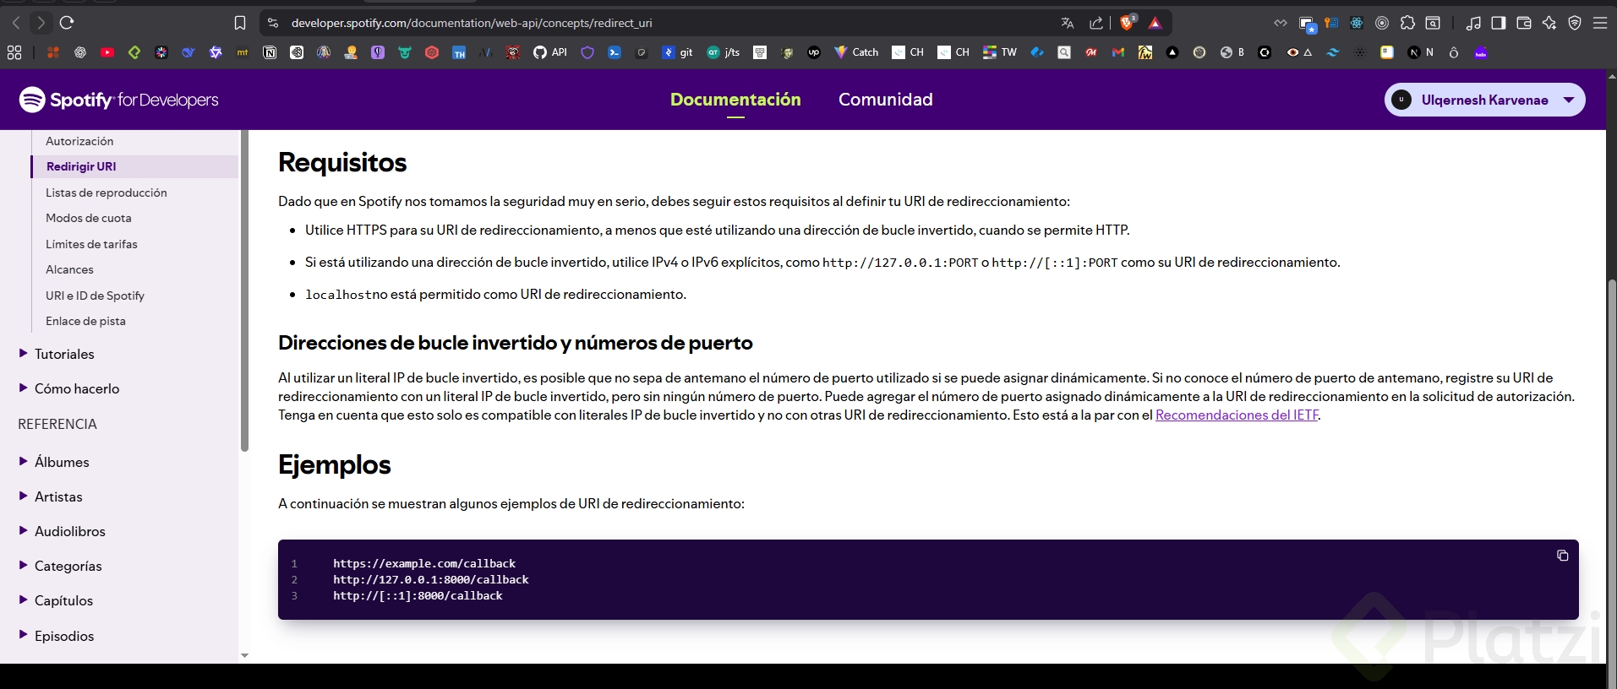Open the React DevTools extension icon

coord(1357,23)
